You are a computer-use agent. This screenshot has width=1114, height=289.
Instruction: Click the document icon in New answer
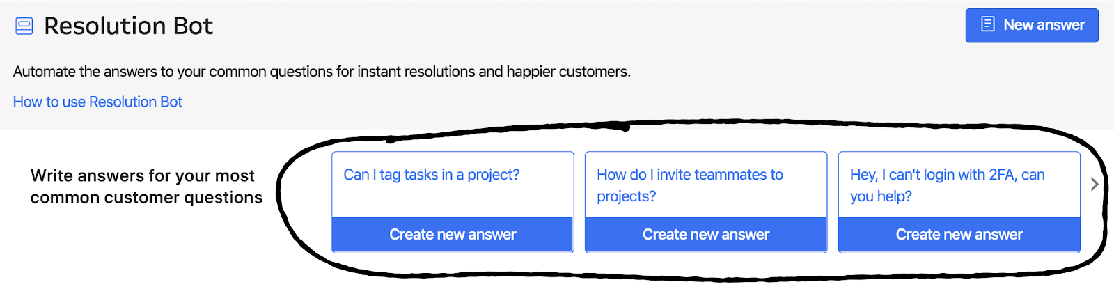pyautogui.click(x=987, y=25)
